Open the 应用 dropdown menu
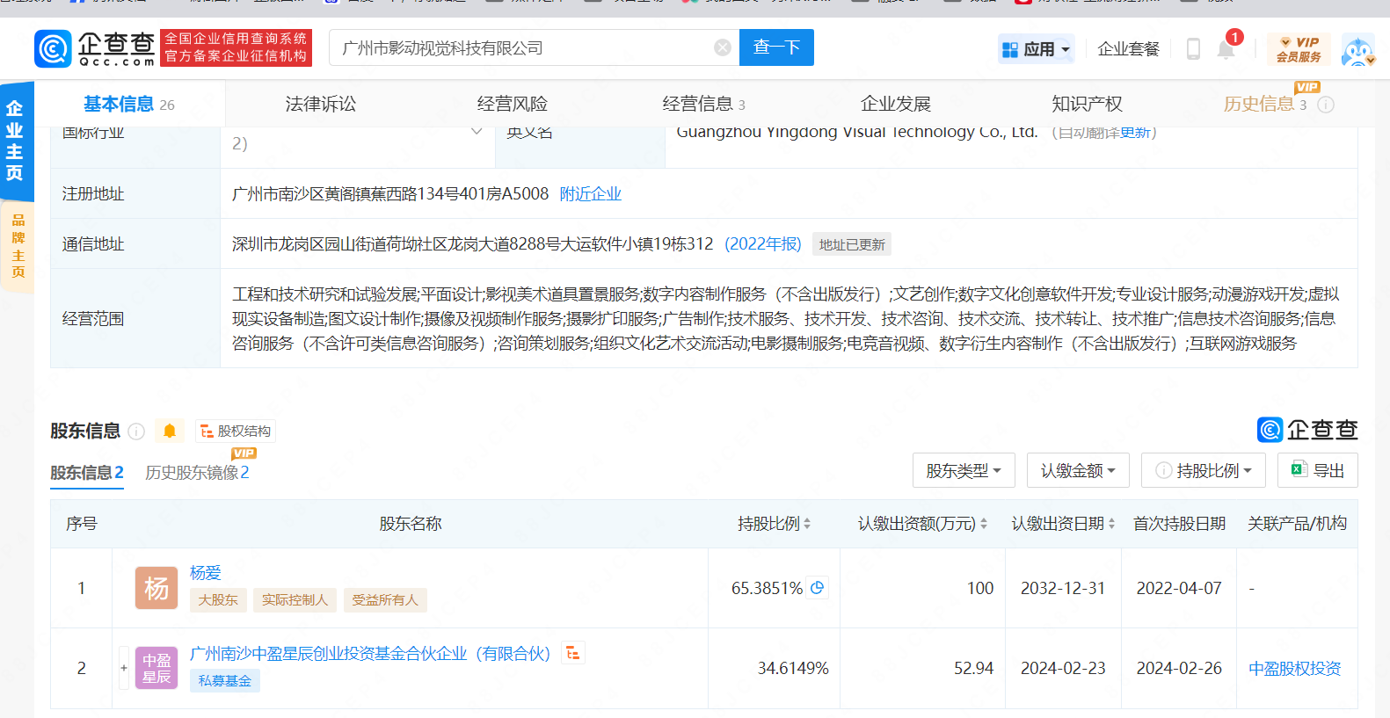This screenshot has height=718, width=1390. pyautogui.click(x=1037, y=49)
